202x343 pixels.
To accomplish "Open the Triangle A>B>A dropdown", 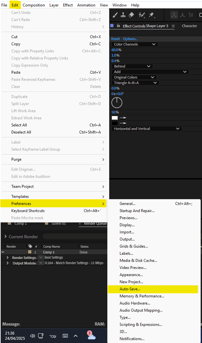I will click(x=135, y=83).
